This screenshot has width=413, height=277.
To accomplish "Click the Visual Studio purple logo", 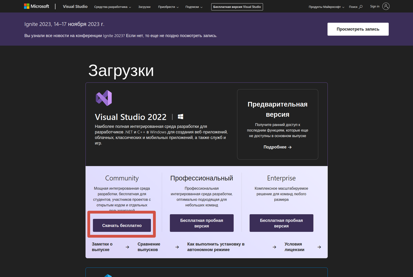I will 104,98.
